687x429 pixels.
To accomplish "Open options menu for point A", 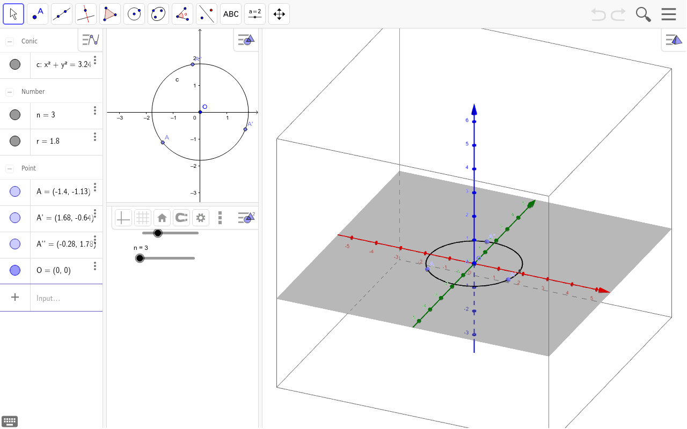I will [x=95, y=187].
